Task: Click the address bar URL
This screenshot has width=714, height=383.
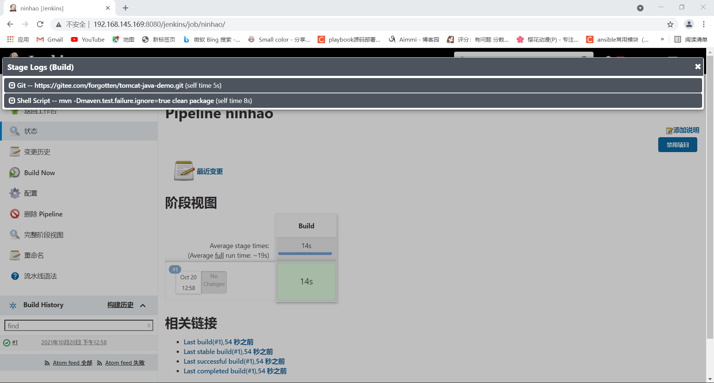Action: (159, 24)
